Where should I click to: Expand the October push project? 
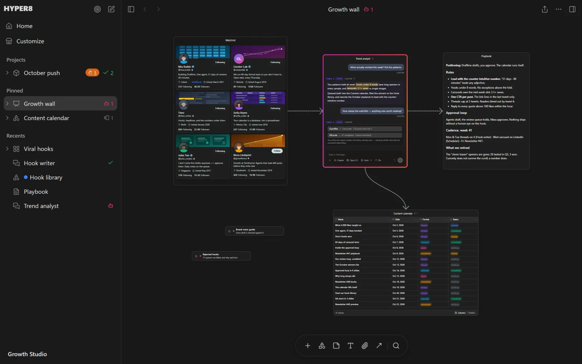coord(7,73)
